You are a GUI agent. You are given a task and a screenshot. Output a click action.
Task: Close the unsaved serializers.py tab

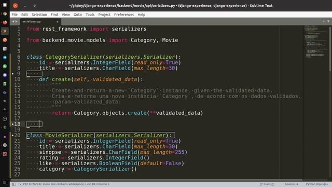click(58, 22)
